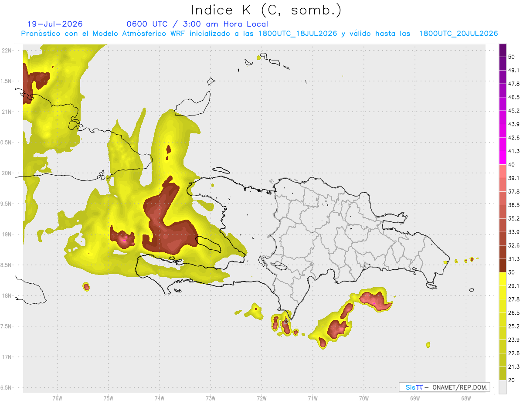Click the colorbar value '25.2'

click(x=514, y=326)
